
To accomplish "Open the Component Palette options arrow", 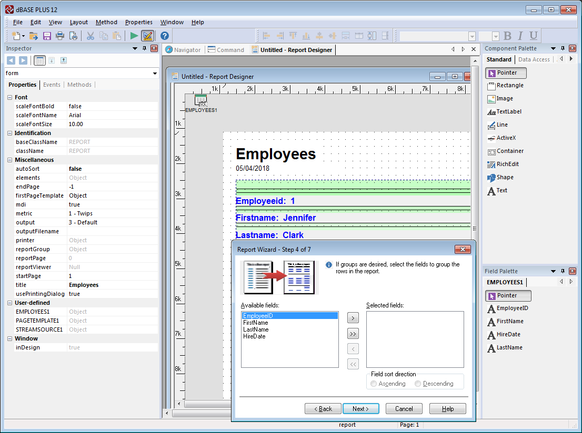I will tap(554, 48).
